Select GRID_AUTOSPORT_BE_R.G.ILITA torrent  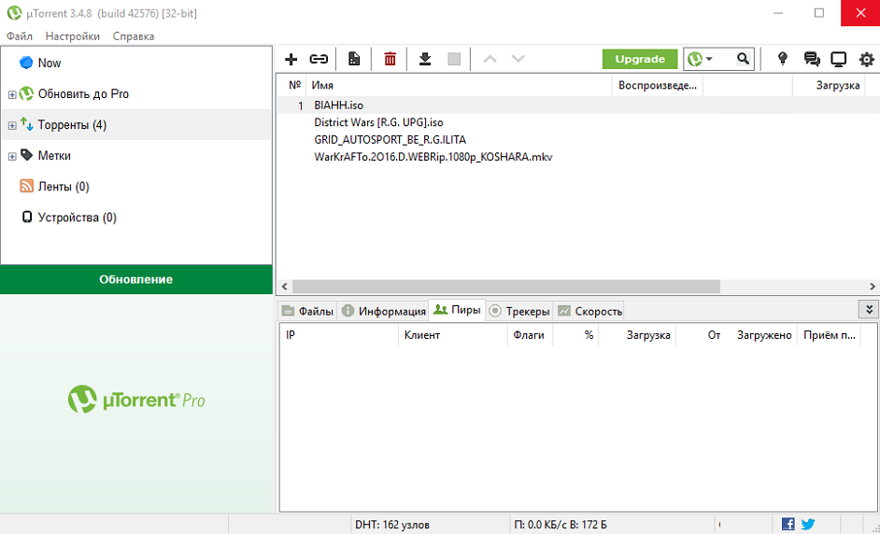point(390,139)
